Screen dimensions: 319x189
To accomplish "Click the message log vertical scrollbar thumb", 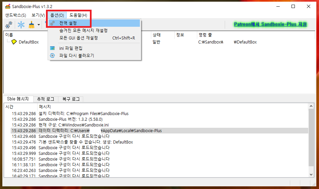I will [311, 137].
